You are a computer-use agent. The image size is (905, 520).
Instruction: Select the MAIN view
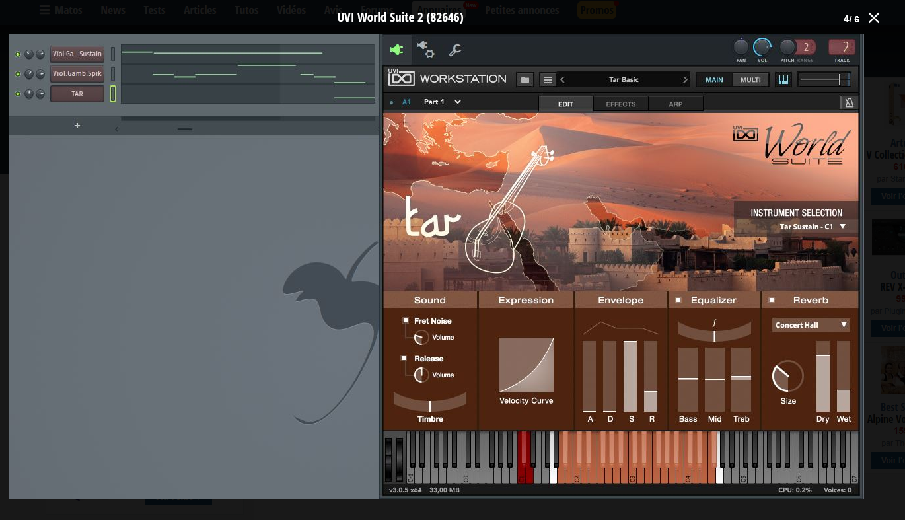click(714, 80)
